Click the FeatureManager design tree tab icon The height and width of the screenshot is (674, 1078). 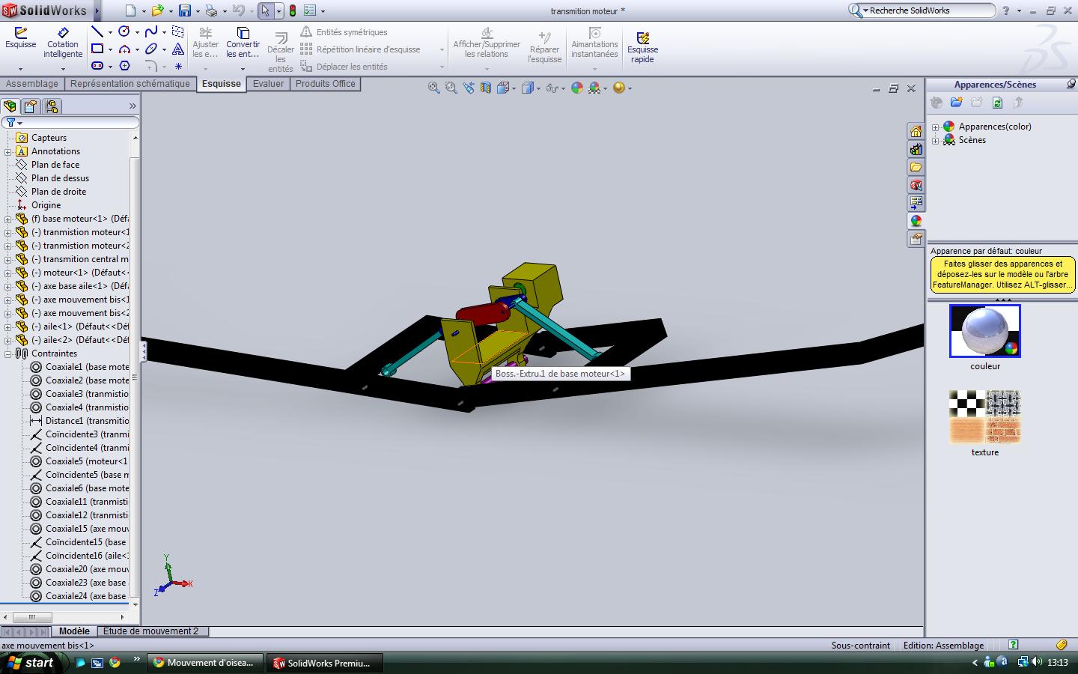pyautogui.click(x=10, y=106)
